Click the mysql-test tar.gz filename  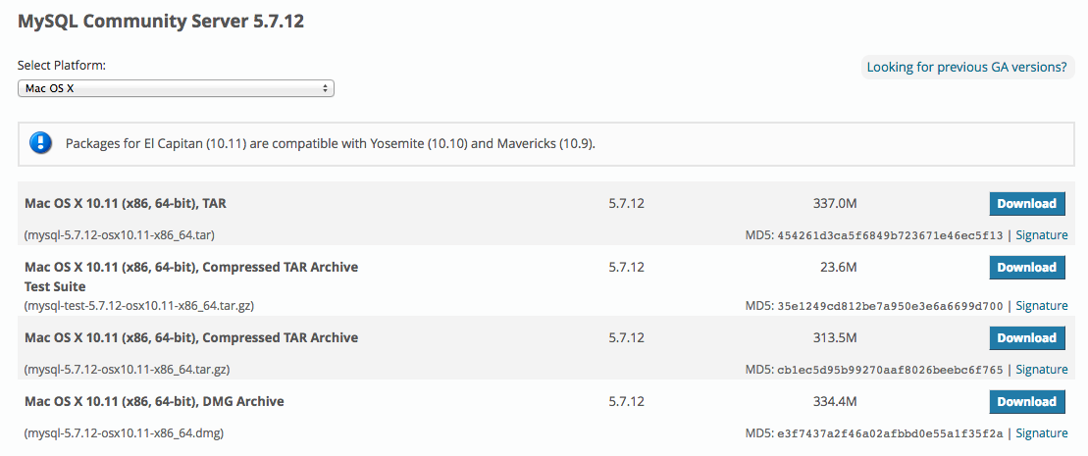coord(139,306)
